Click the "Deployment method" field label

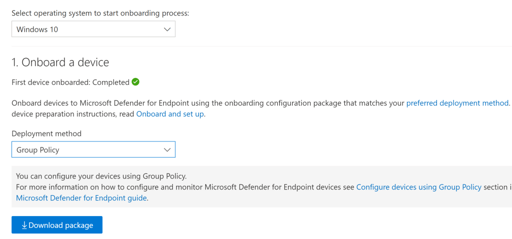(x=47, y=133)
